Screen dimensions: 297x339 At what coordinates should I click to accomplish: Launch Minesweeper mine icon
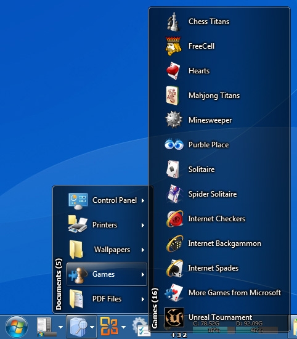(174, 120)
